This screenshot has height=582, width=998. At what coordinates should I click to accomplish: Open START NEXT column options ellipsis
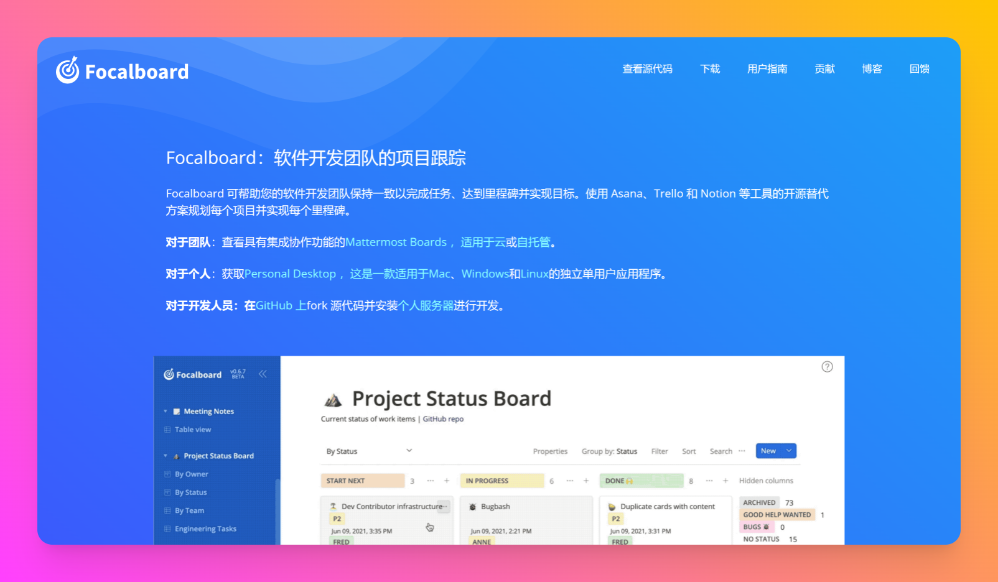[431, 481]
